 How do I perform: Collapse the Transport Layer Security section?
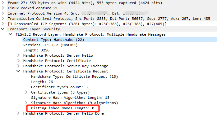3,29
